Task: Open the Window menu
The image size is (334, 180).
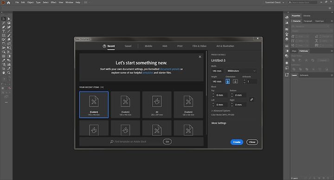Action: click(x=69, y=3)
